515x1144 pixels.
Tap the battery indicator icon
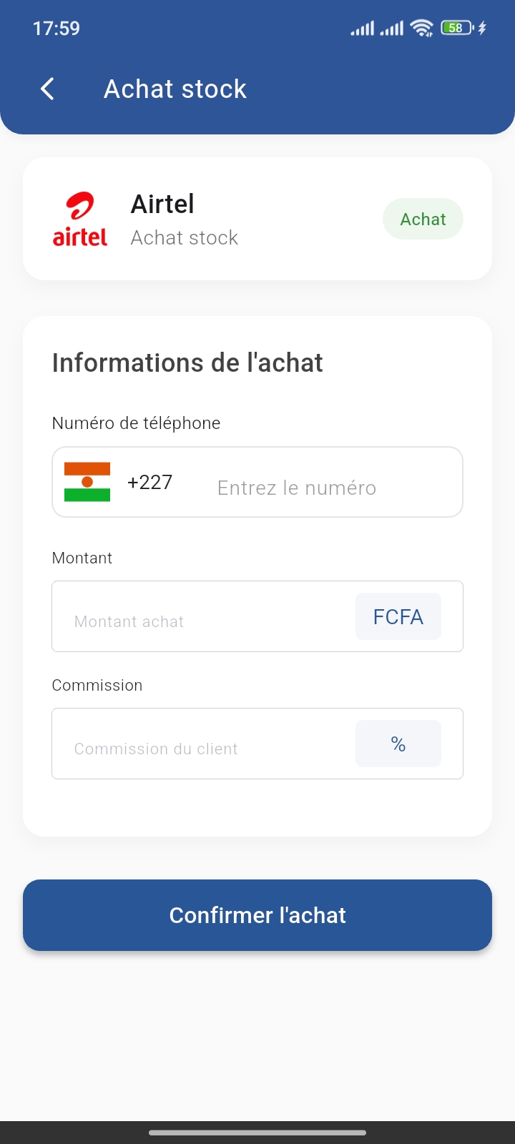[x=456, y=29]
